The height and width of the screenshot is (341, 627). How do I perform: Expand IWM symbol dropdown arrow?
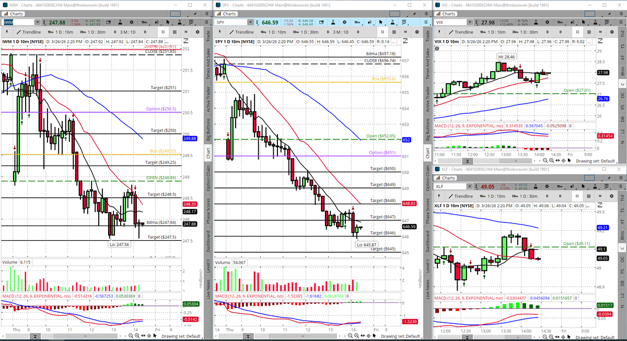[38, 22]
